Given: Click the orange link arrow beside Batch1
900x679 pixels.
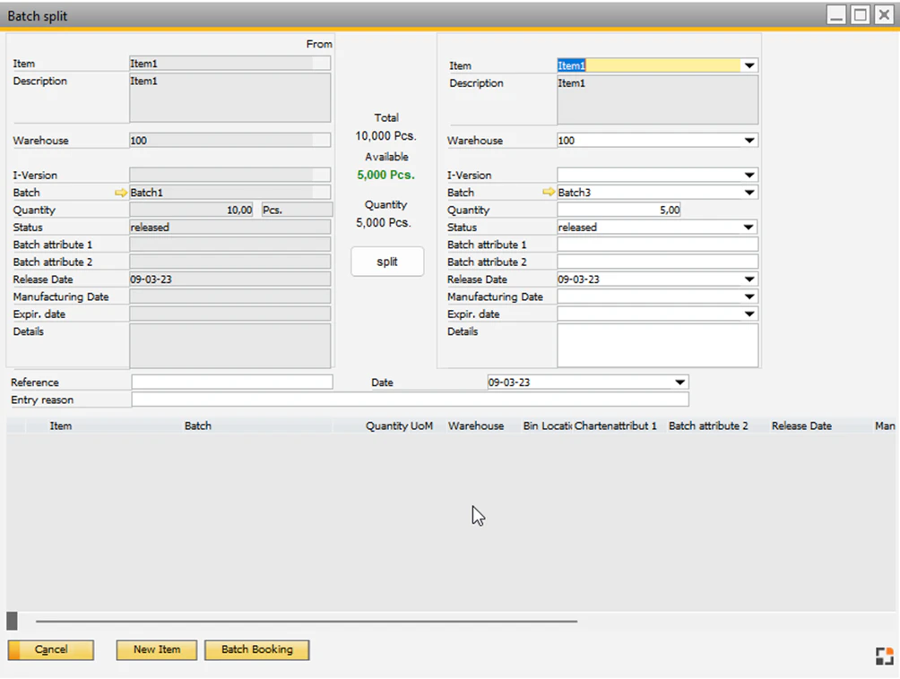Looking at the screenshot, I should coord(119,192).
